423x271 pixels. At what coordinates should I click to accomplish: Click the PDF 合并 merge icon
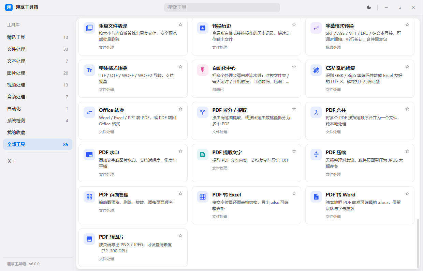click(316, 112)
